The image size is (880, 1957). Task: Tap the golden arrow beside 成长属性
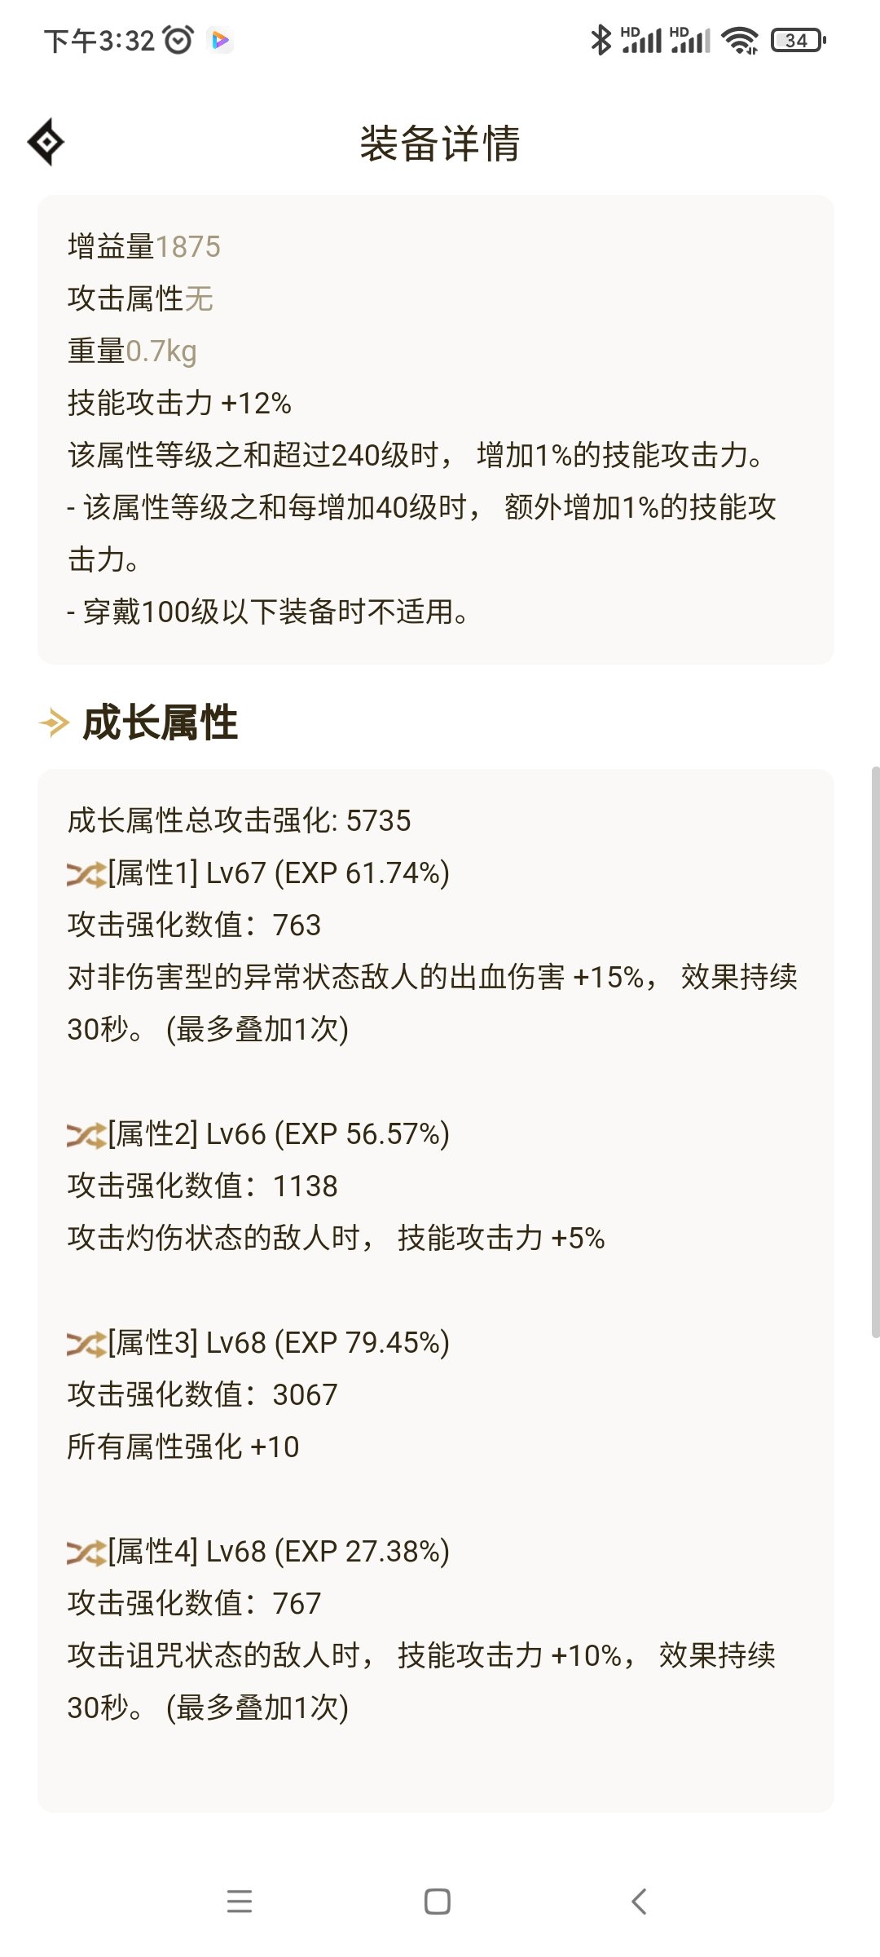click(55, 722)
